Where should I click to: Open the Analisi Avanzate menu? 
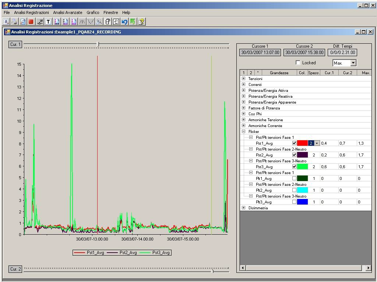tap(68, 12)
